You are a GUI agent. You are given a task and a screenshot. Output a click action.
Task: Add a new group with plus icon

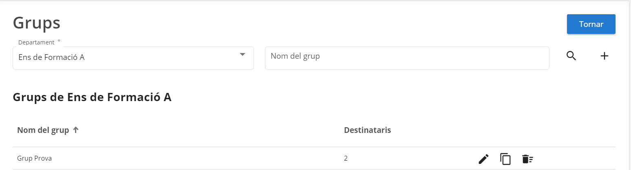click(605, 56)
